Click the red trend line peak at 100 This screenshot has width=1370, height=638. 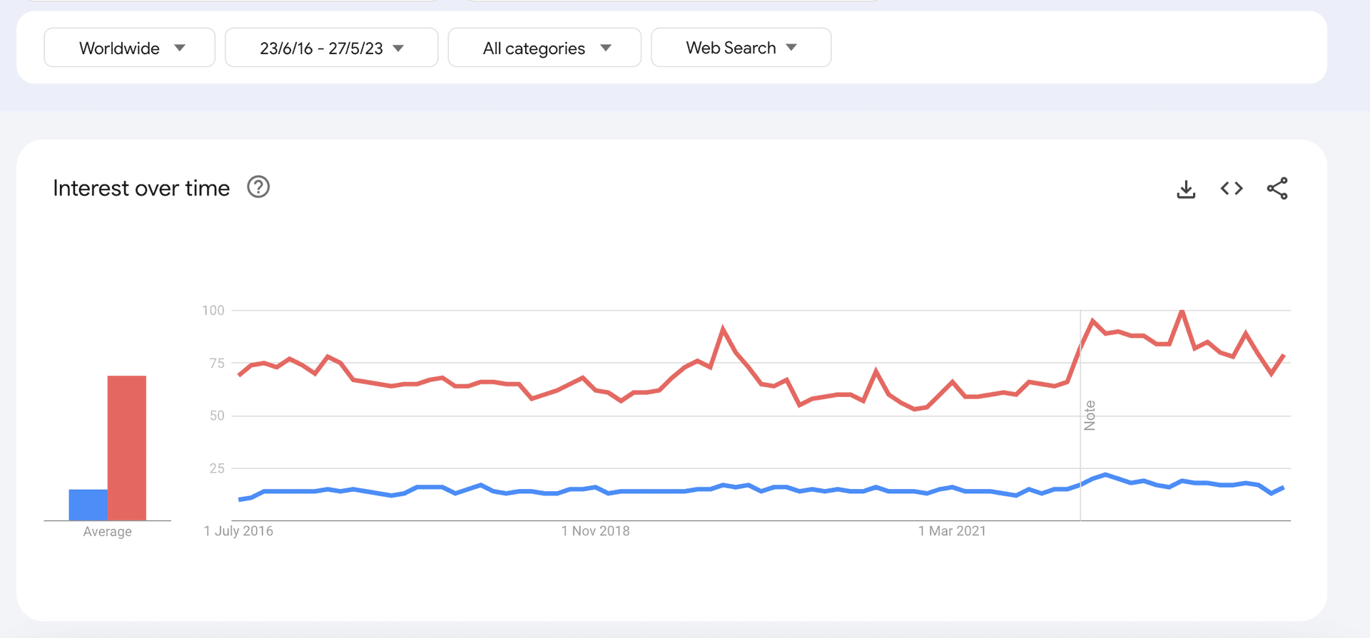pos(1182,312)
